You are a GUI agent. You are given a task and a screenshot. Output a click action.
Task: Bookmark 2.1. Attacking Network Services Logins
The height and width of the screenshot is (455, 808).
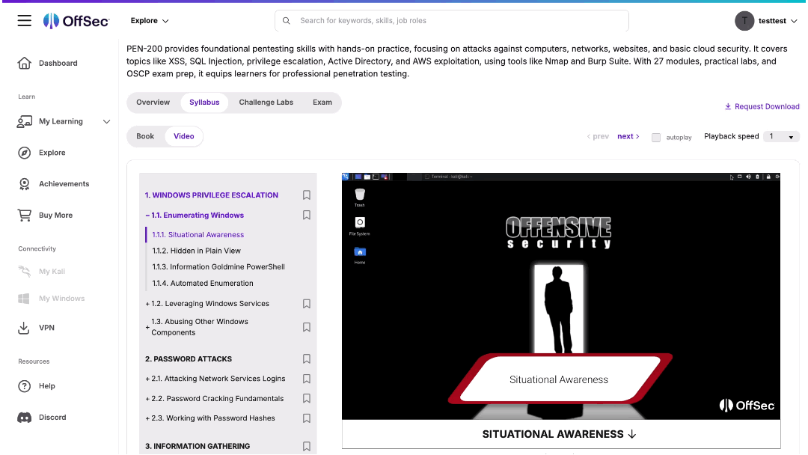[x=307, y=379]
